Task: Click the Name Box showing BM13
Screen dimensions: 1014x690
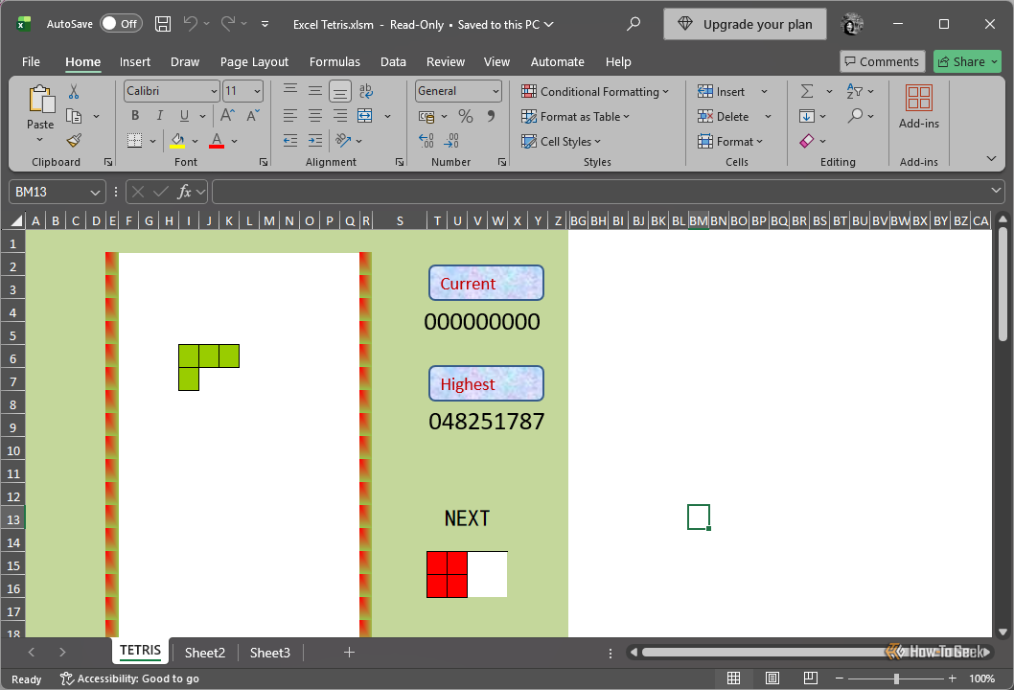Action: pos(57,192)
